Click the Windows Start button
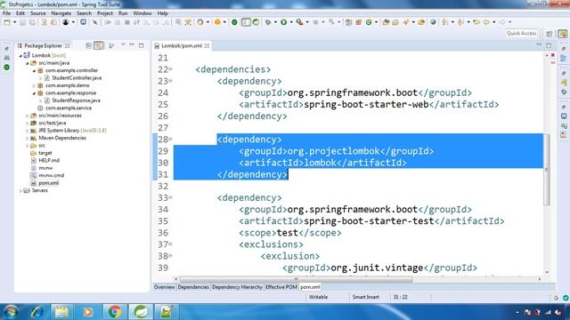This screenshot has height=320, width=570. (x=10, y=312)
